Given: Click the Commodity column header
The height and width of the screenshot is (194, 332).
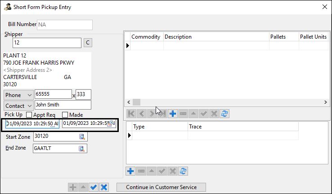Looking at the screenshot, I should pyautogui.click(x=146, y=37).
